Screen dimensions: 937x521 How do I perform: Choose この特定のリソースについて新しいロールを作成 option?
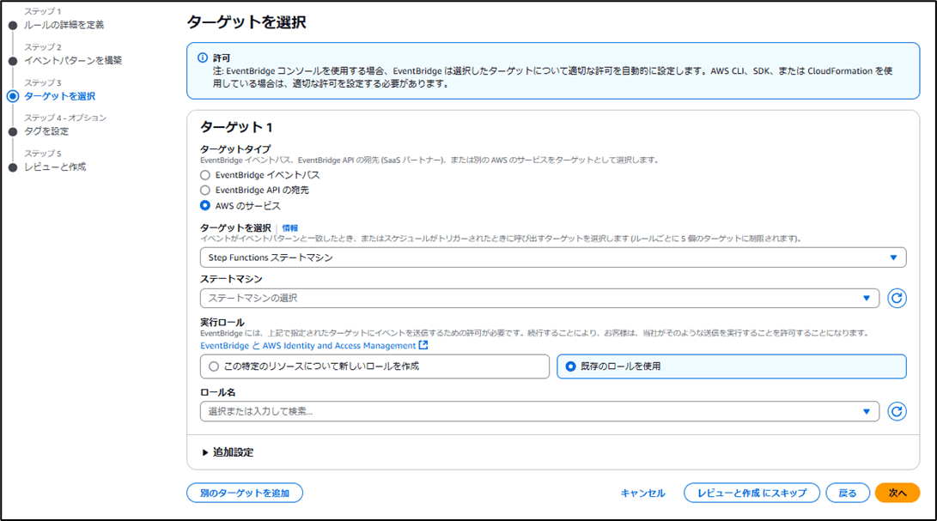(374, 367)
